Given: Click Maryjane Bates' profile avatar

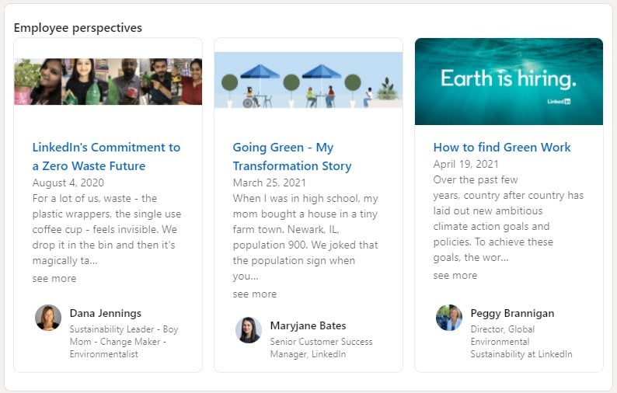Looking at the screenshot, I should tap(249, 330).
